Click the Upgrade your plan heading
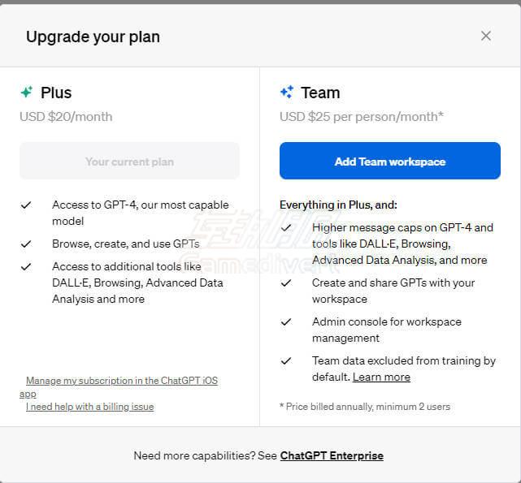This screenshot has height=483, width=521. point(93,37)
